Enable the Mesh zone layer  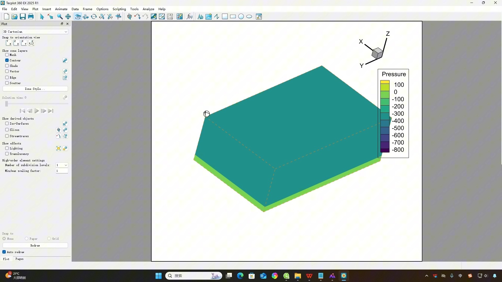click(x=7, y=55)
